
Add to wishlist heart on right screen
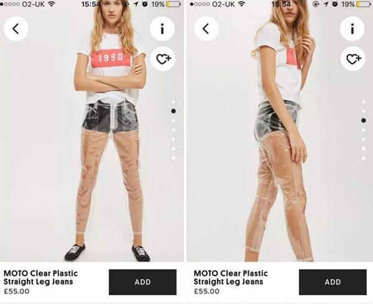(352, 58)
